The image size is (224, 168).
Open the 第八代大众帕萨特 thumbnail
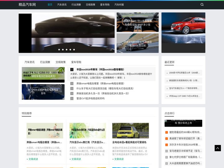pyautogui.click(x=43, y=92)
